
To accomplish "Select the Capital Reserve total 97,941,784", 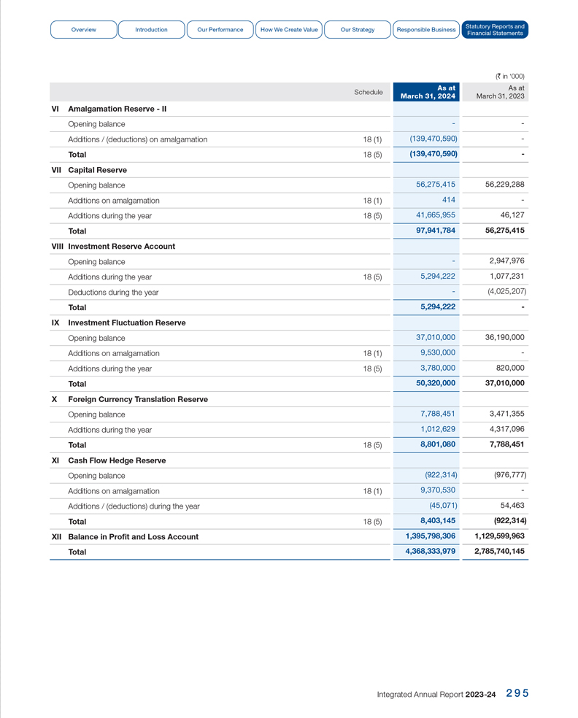I will point(435,231).
